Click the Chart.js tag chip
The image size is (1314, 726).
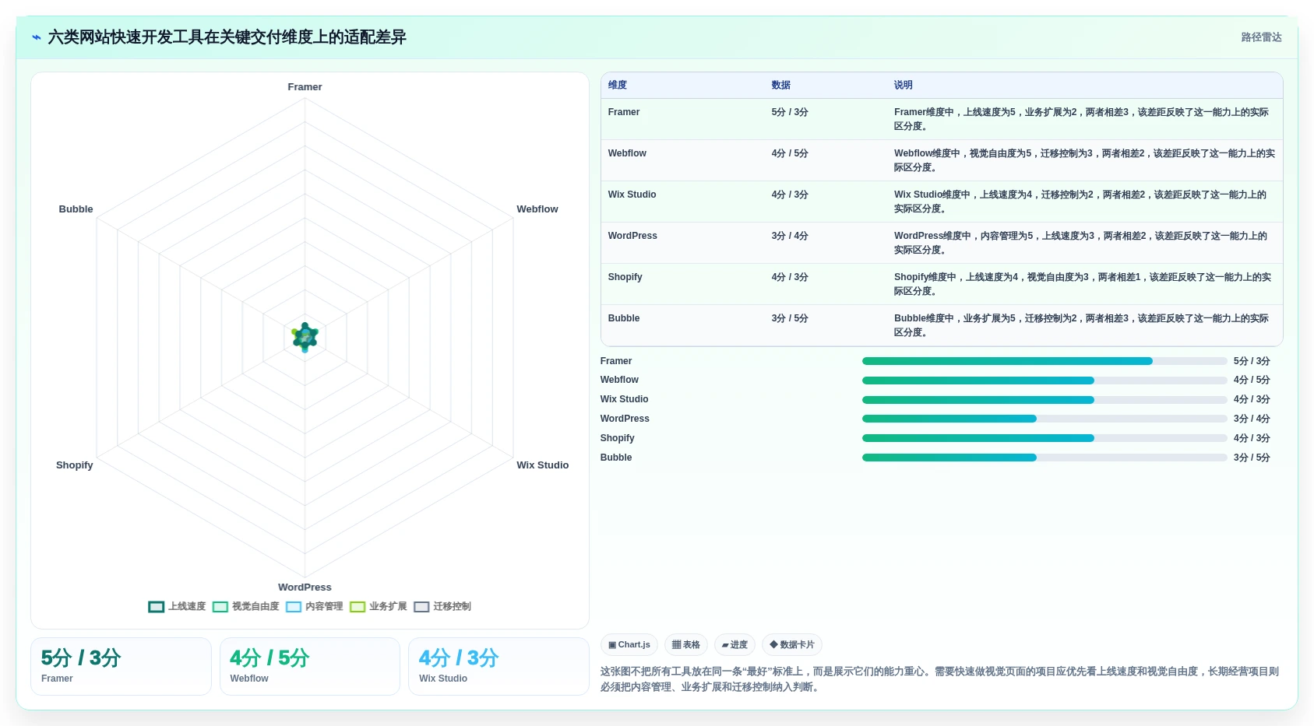coord(629,644)
